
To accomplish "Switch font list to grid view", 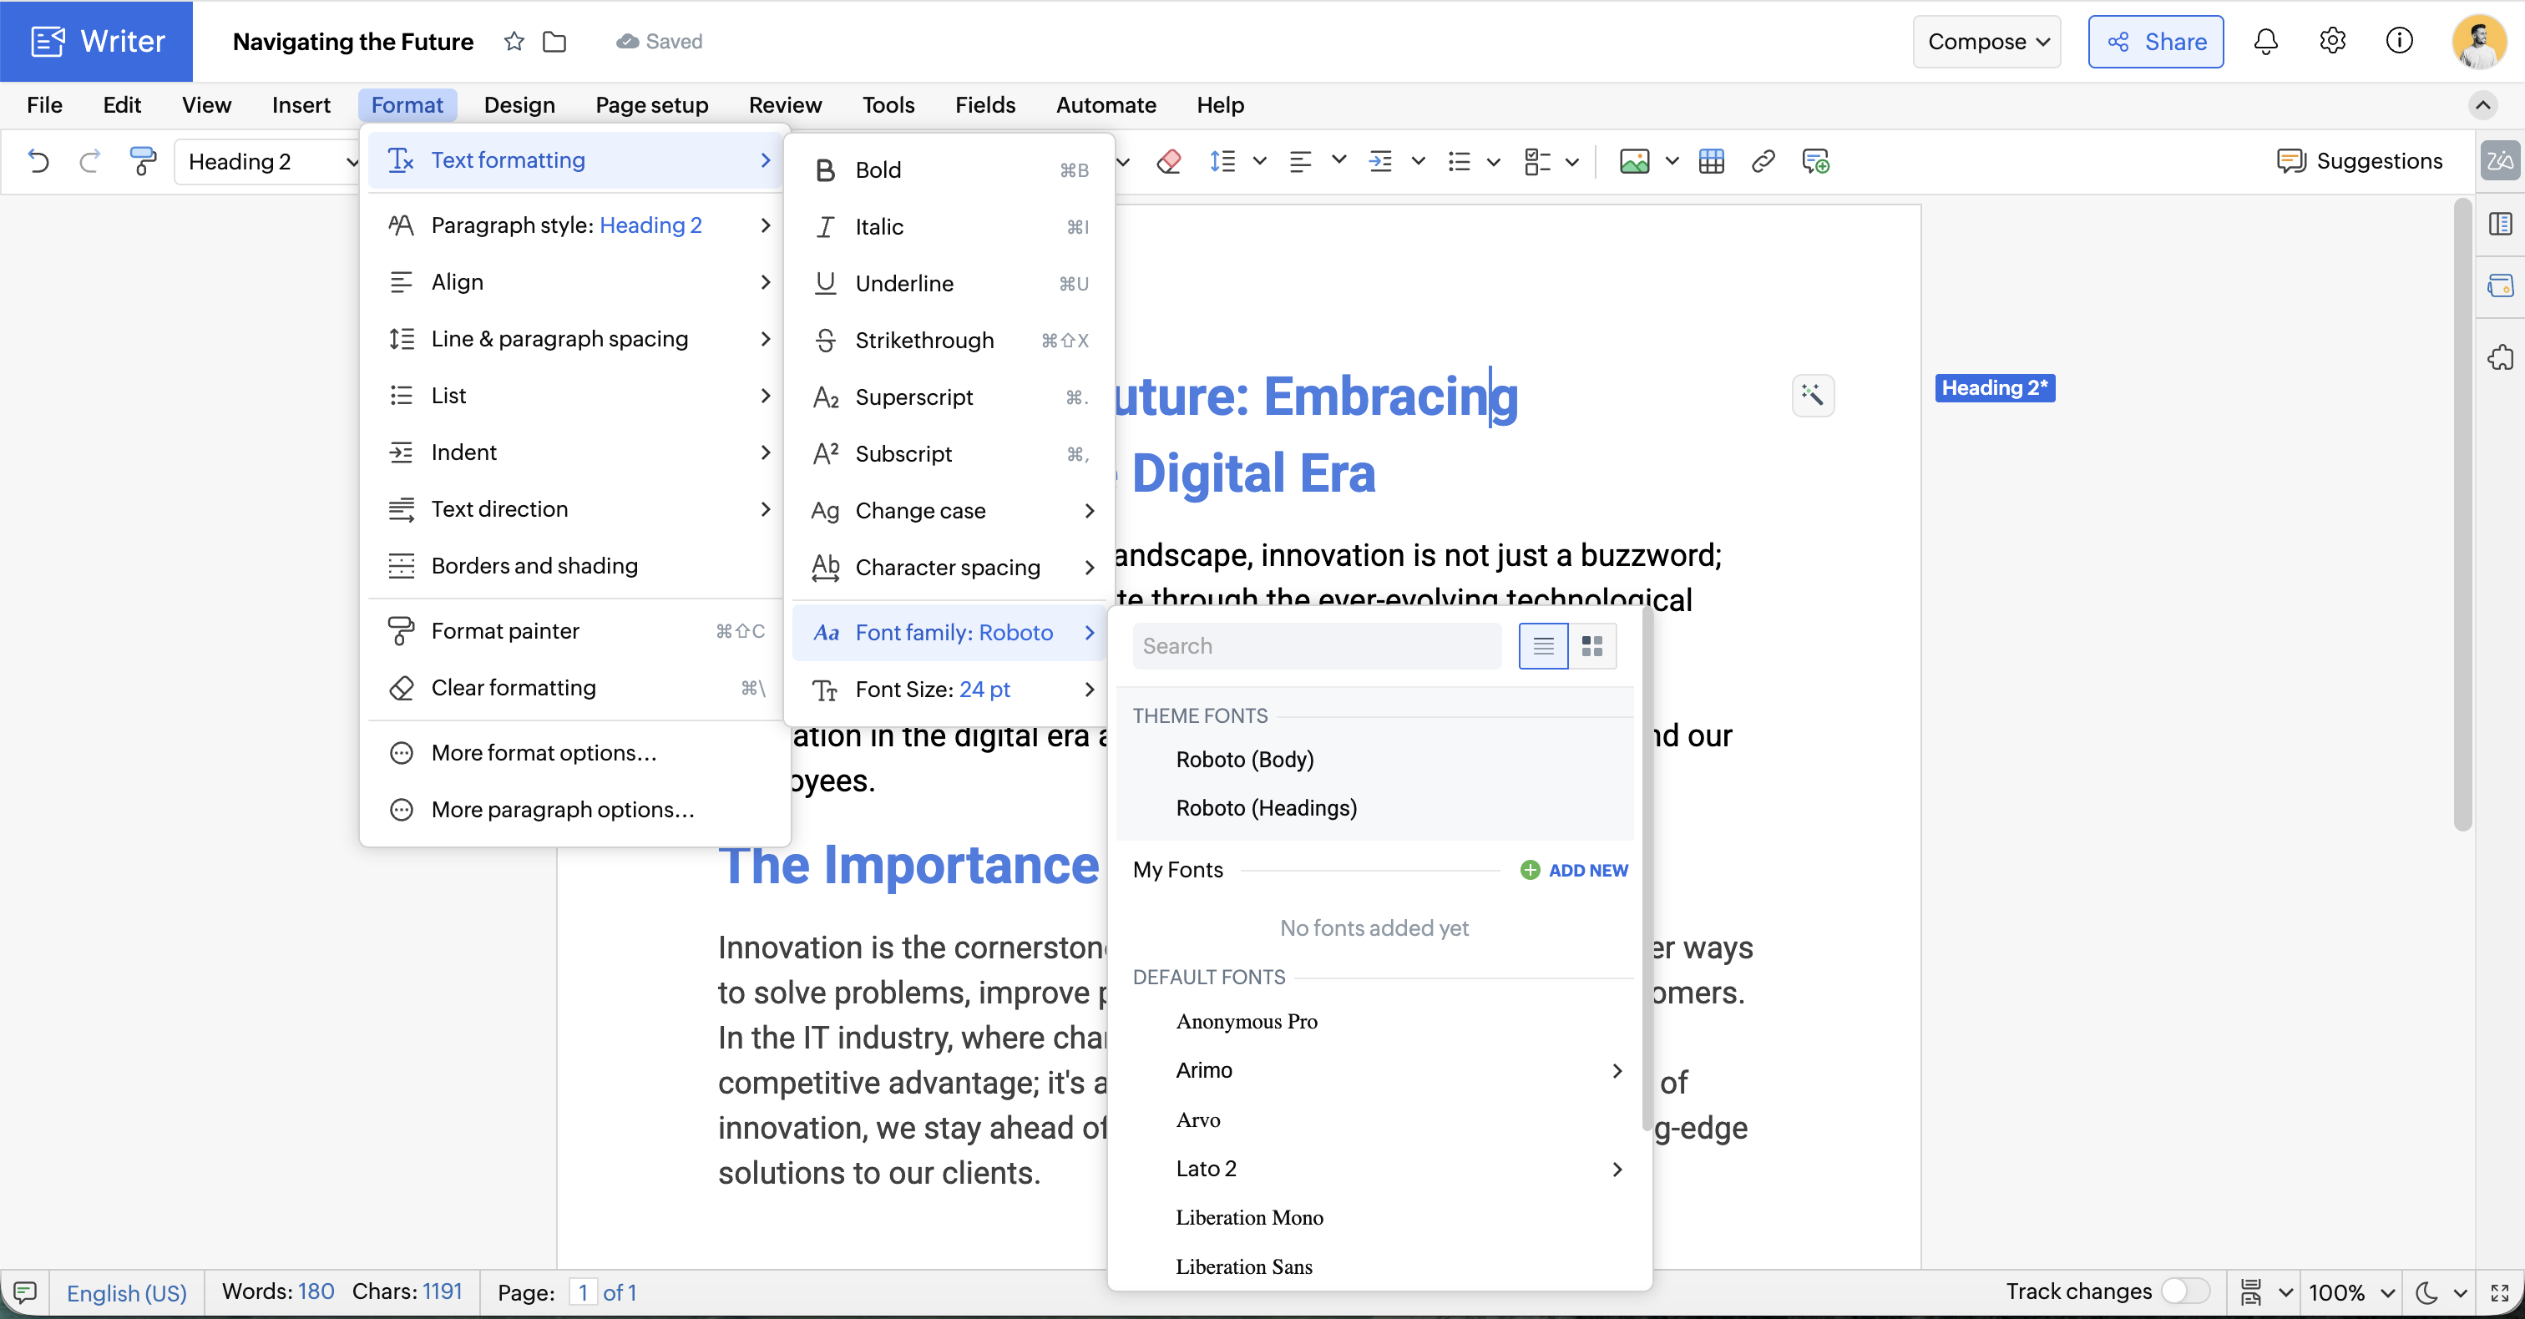I will (1591, 646).
